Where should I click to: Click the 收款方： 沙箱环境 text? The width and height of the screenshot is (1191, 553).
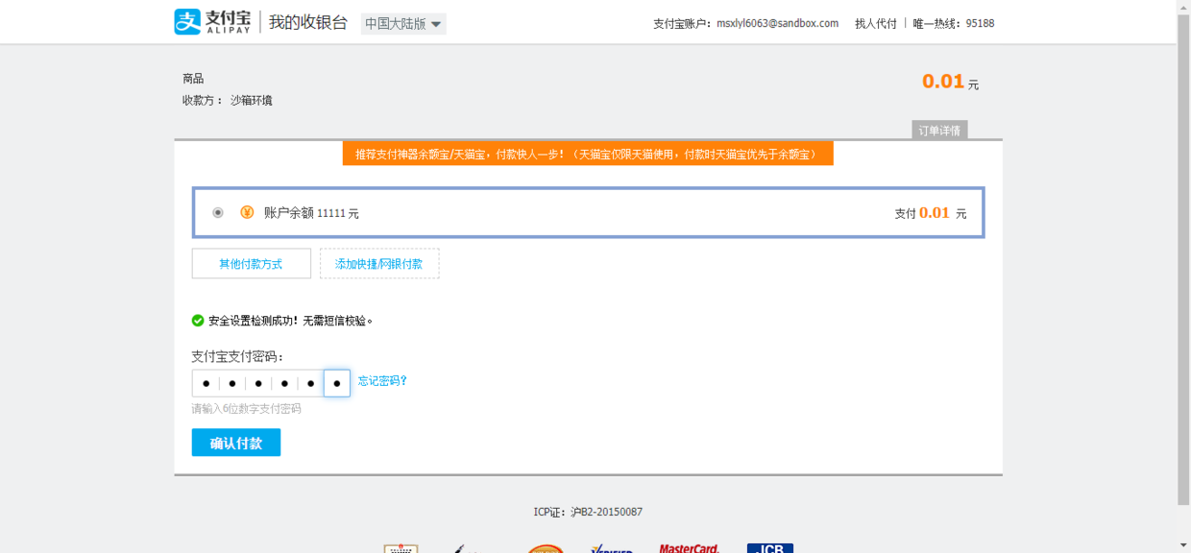click(228, 100)
